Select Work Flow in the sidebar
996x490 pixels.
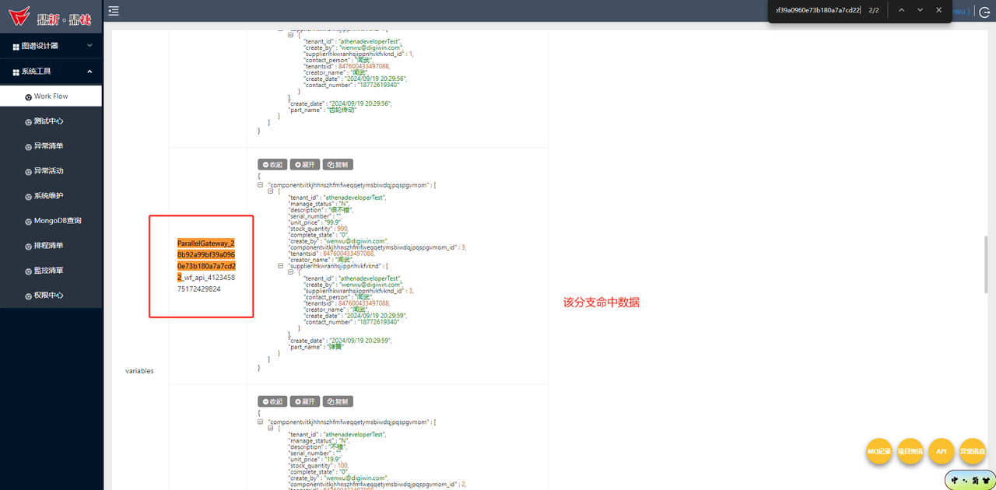tap(51, 96)
